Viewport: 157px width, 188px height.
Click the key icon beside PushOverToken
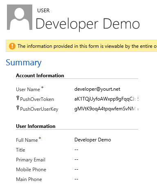18,98
